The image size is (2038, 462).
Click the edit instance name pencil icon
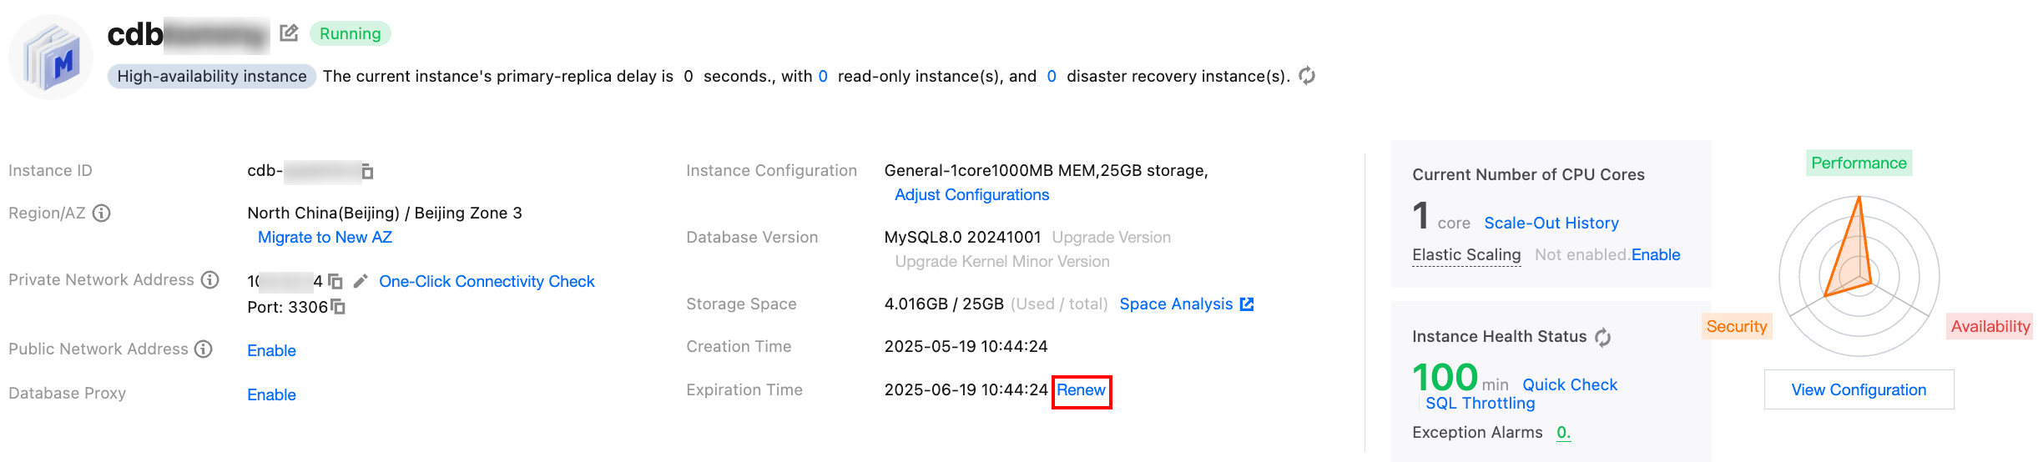click(289, 33)
